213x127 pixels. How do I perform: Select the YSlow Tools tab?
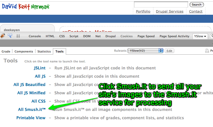click(x=60, y=51)
